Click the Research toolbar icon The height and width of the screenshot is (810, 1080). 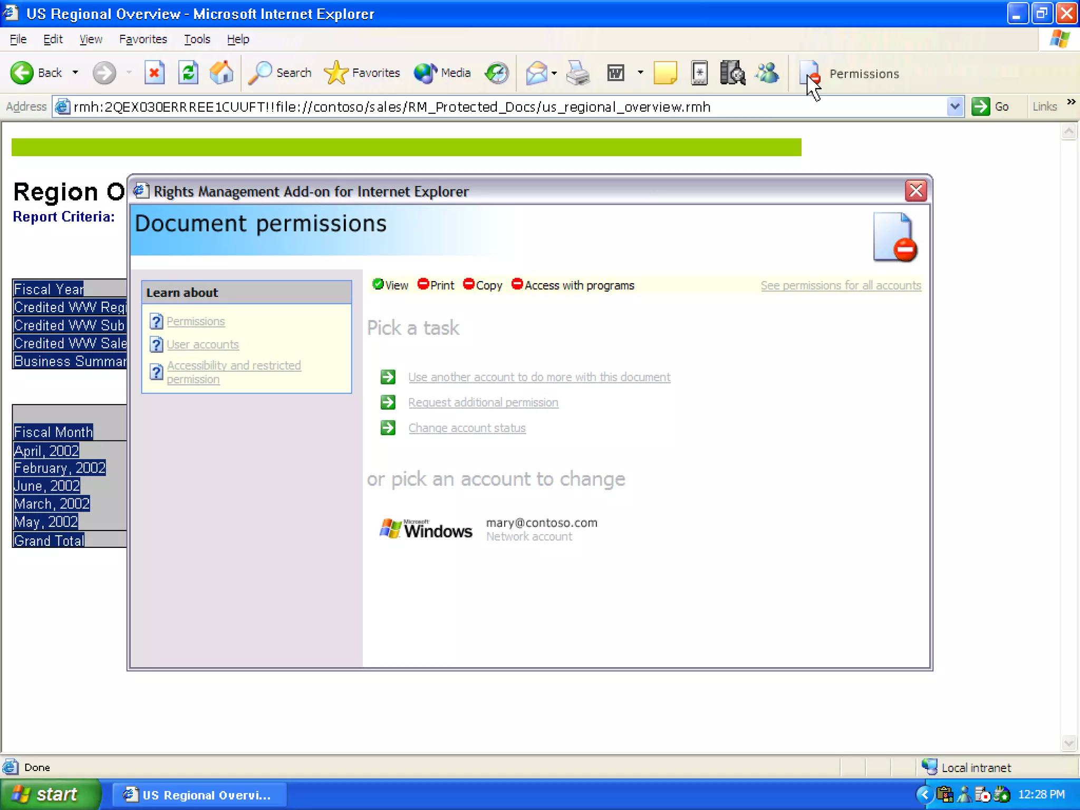pyautogui.click(x=732, y=73)
